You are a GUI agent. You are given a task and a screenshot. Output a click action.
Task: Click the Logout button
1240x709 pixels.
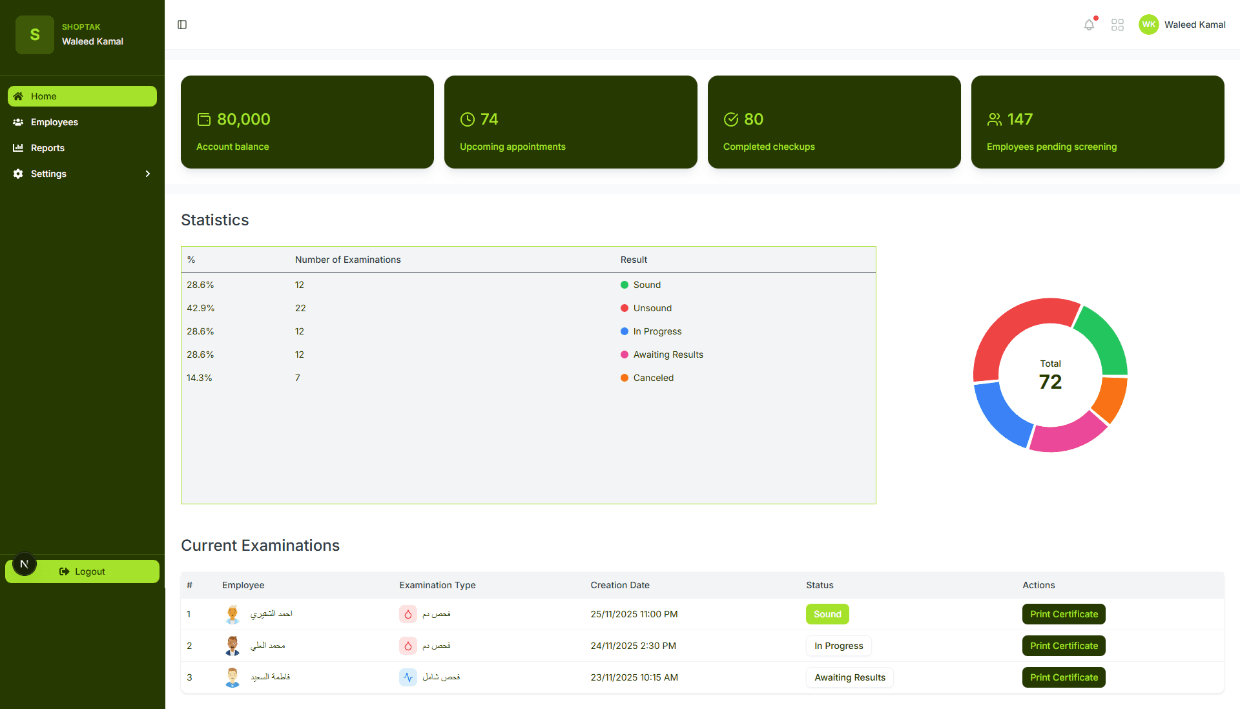(82, 571)
